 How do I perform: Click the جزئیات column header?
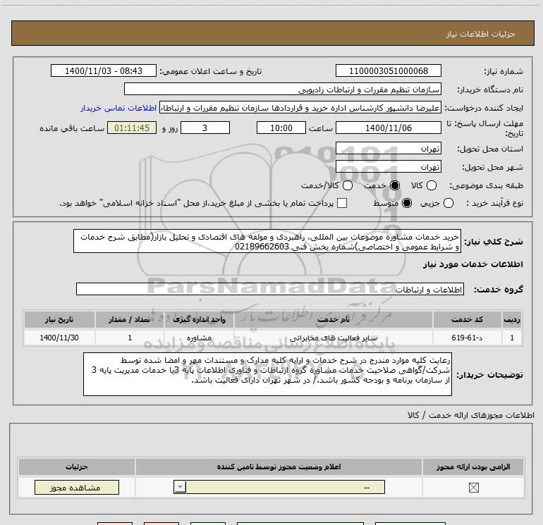(77, 467)
